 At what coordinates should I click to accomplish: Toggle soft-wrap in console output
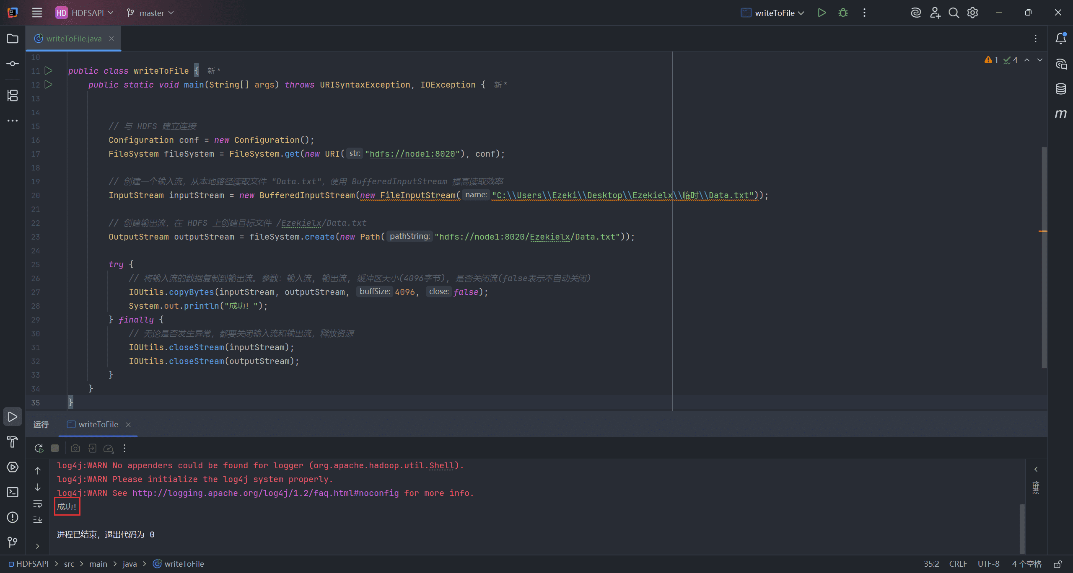click(38, 503)
